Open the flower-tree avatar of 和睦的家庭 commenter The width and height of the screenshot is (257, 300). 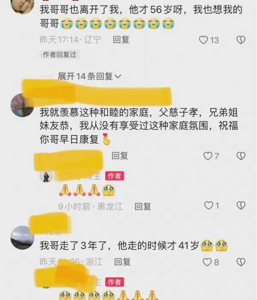(x=22, y=105)
